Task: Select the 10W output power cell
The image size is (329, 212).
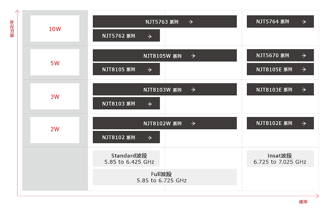Action: click(x=55, y=29)
